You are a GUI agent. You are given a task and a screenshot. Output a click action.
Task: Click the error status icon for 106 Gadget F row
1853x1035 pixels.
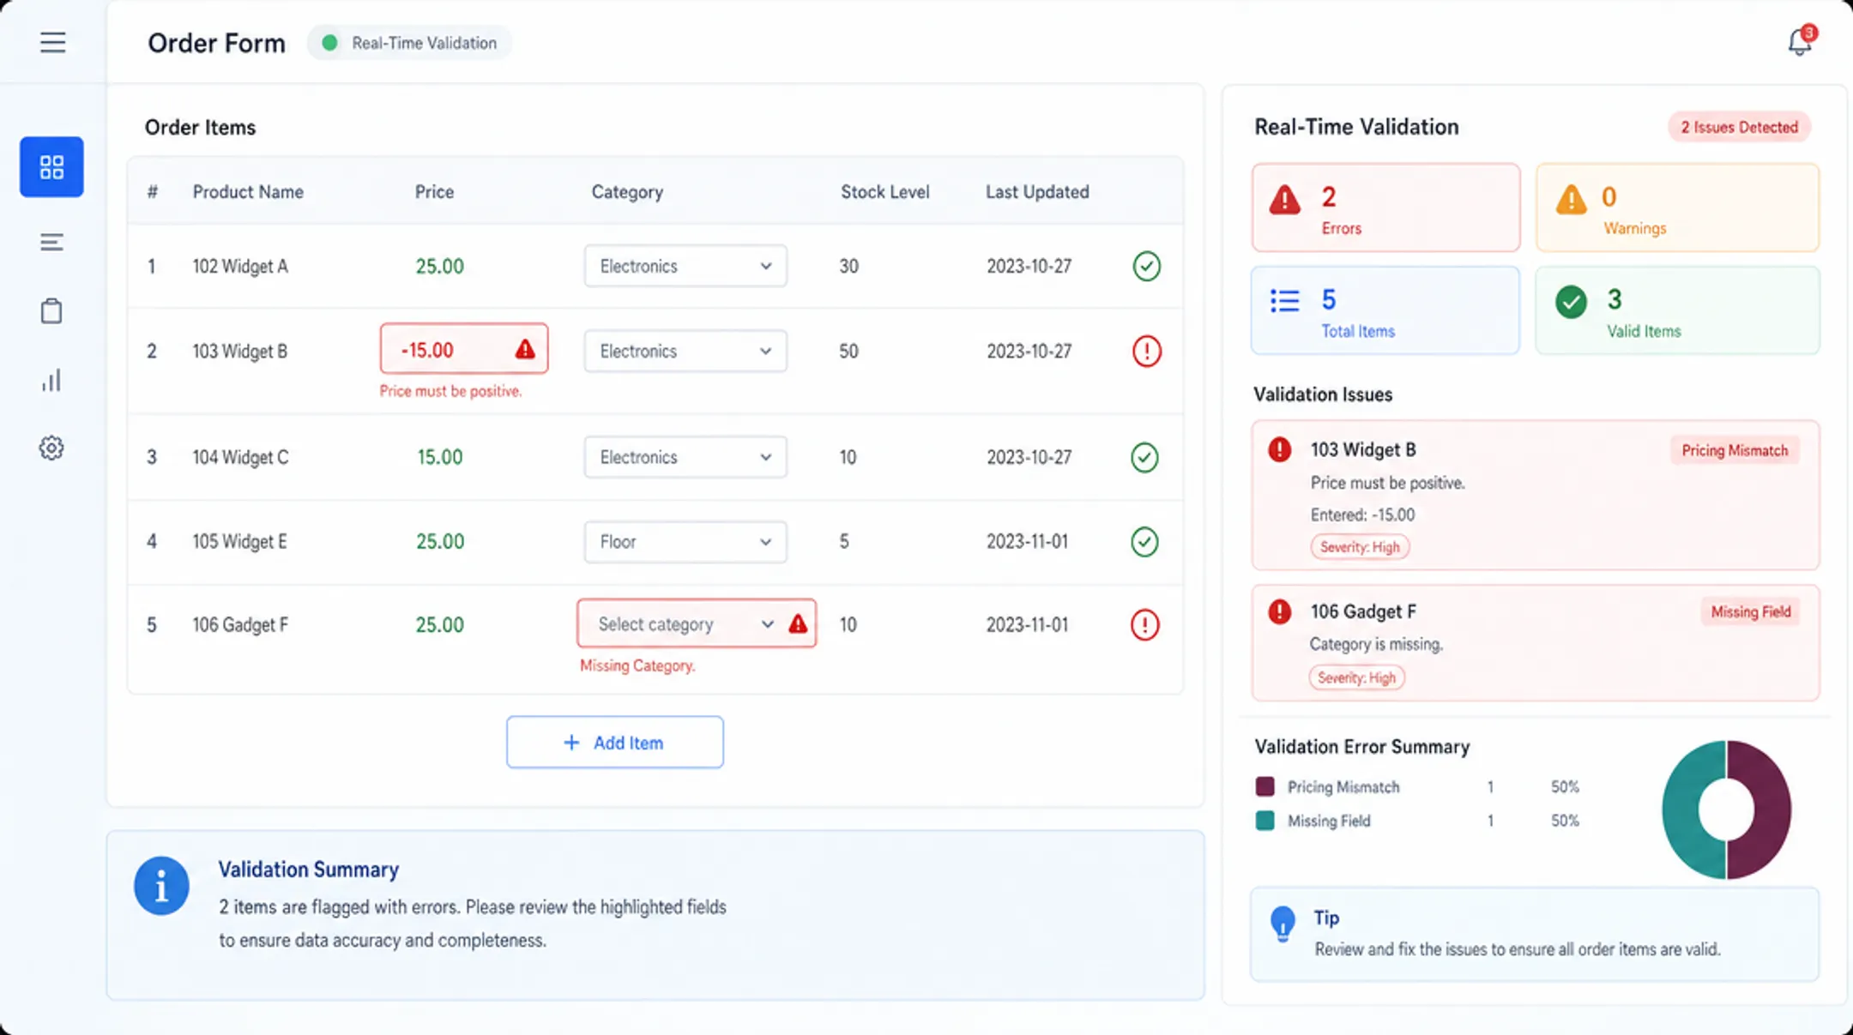click(1144, 624)
